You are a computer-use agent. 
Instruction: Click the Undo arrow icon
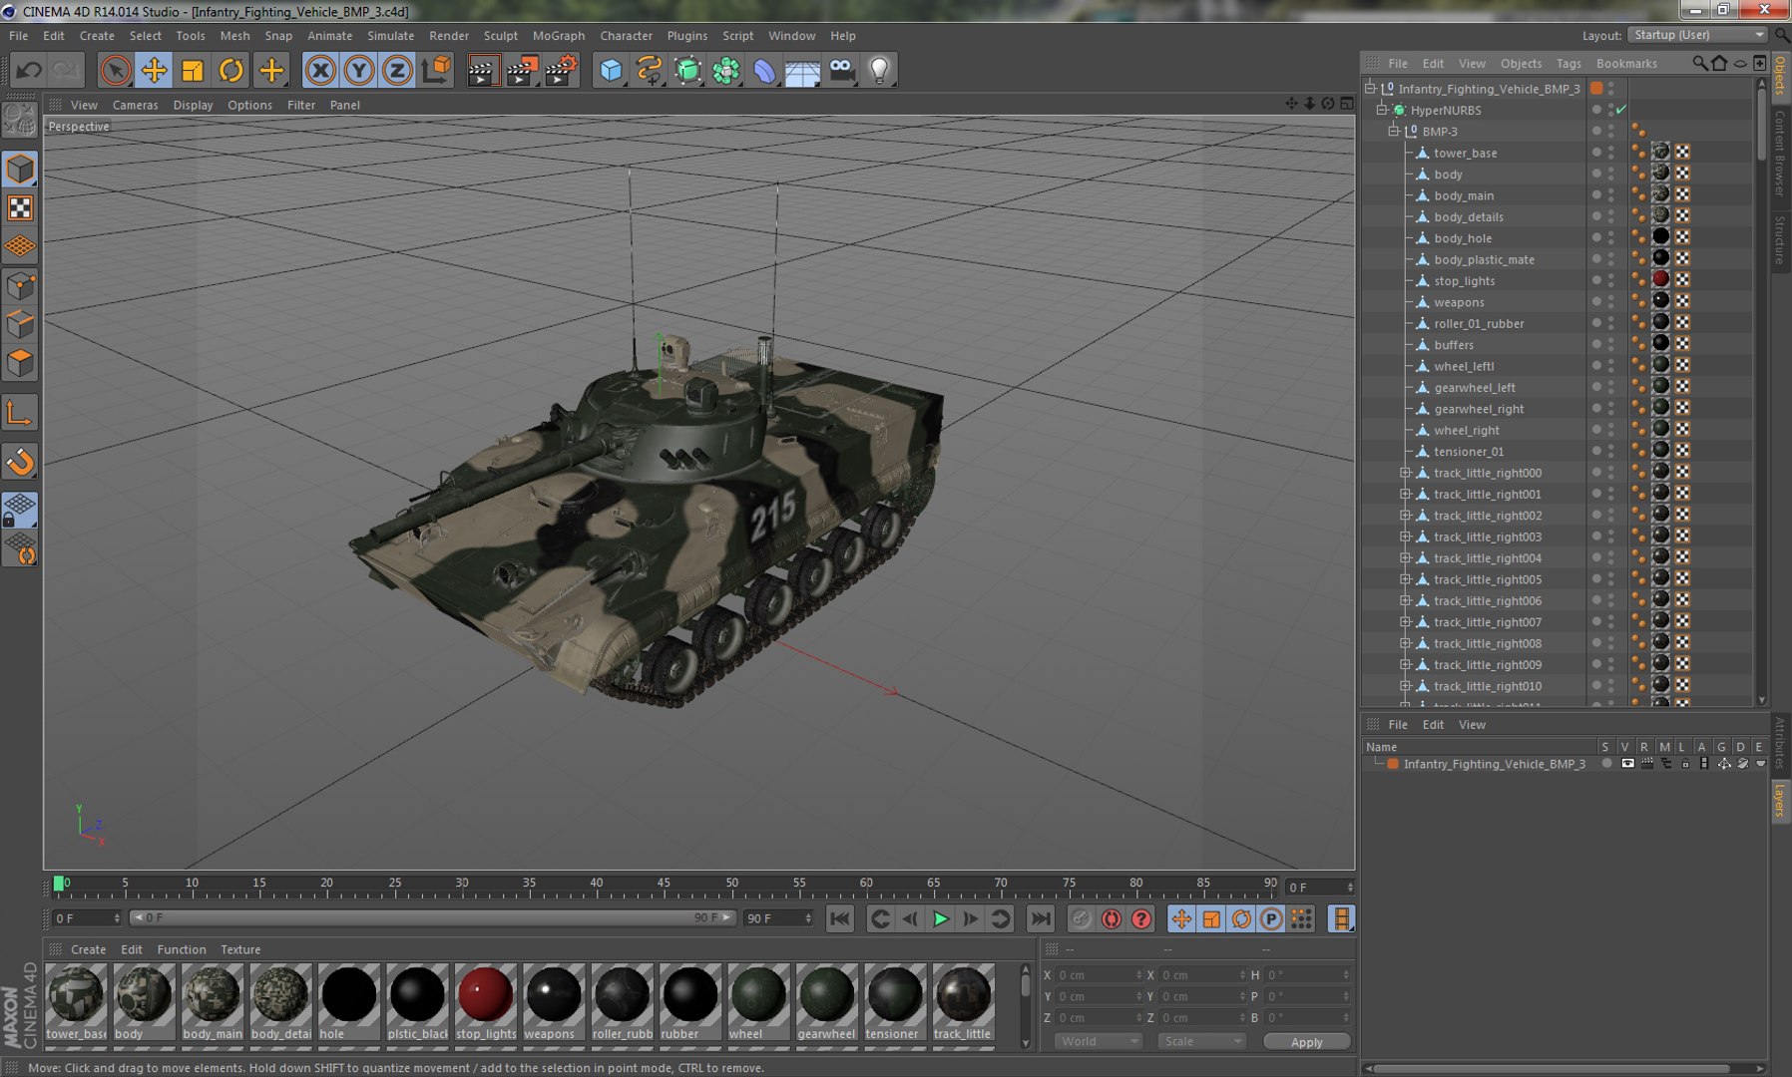[29, 70]
